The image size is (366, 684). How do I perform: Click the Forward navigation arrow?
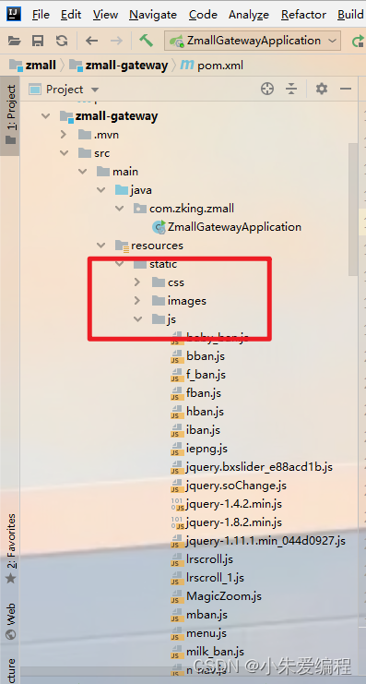pos(116,41)
